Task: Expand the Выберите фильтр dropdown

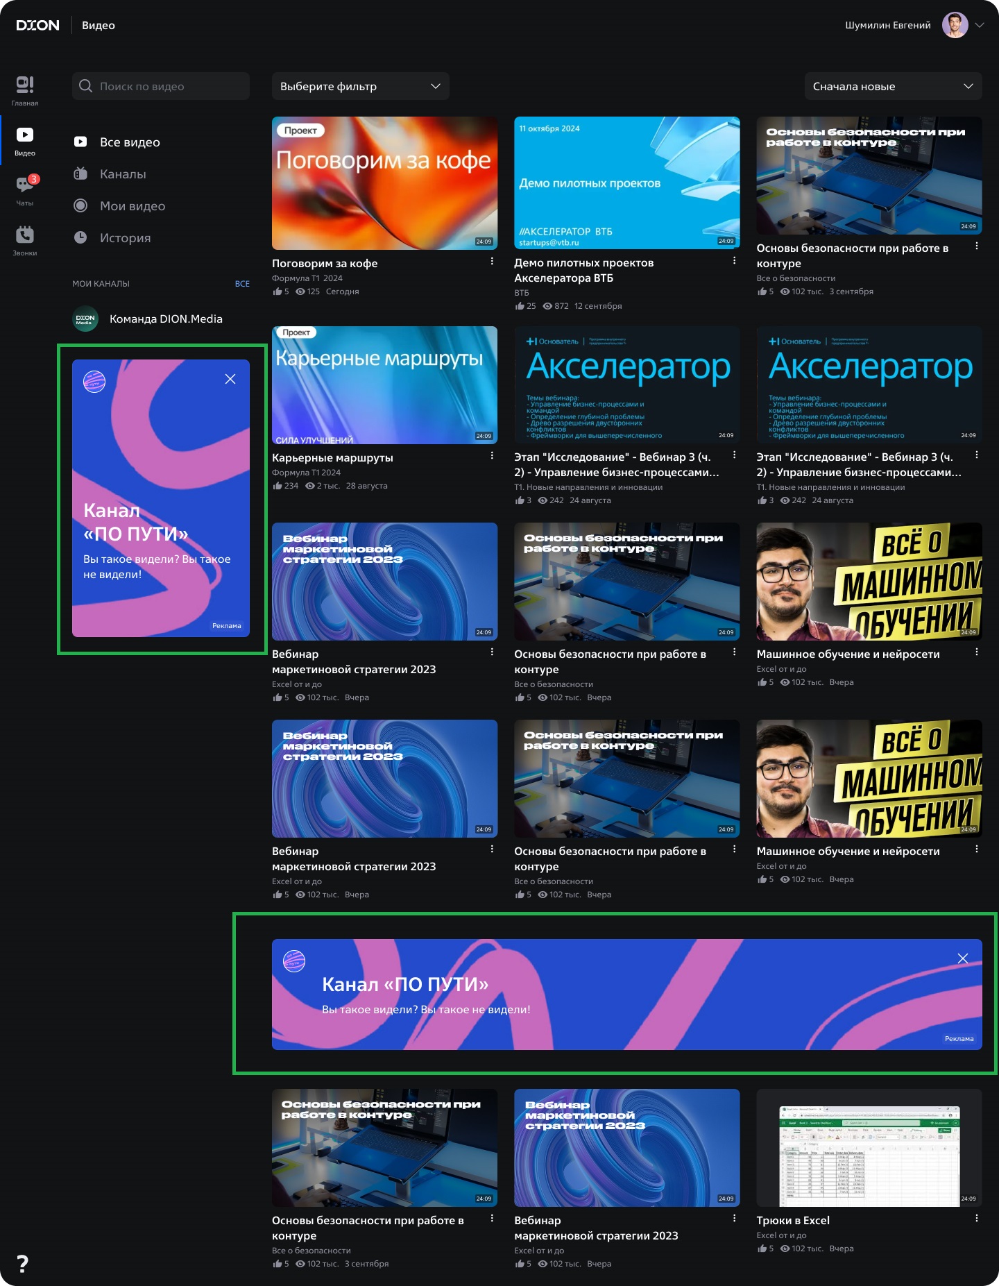Action: tap(361, 86)
